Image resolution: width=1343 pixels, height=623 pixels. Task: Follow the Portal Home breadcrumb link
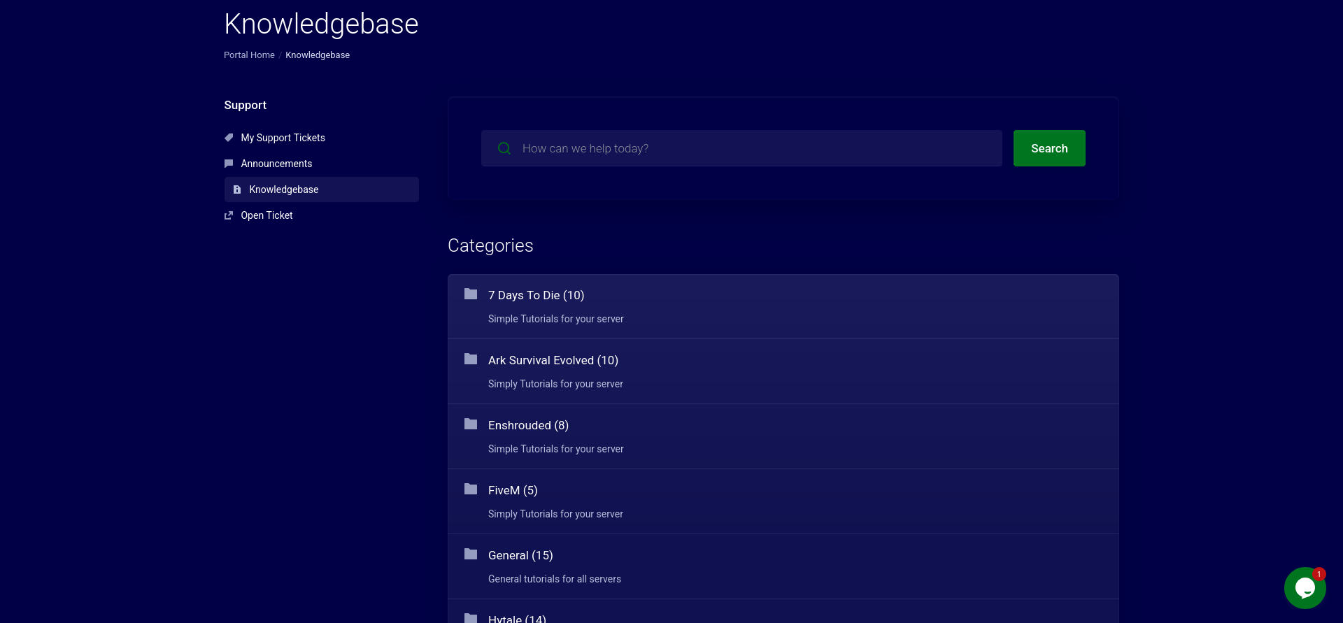[249, 55]
